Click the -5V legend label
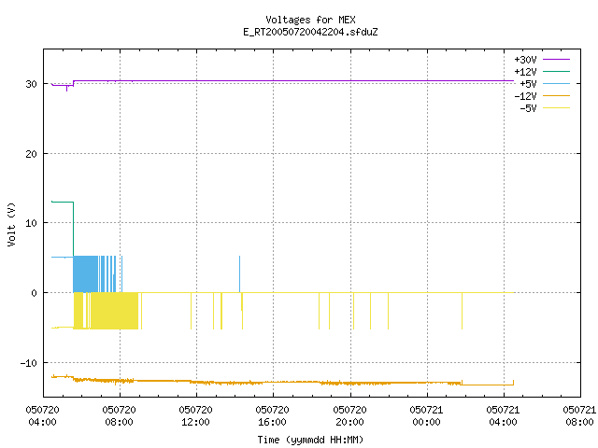 pyautogui.click(x=528, y=108)
